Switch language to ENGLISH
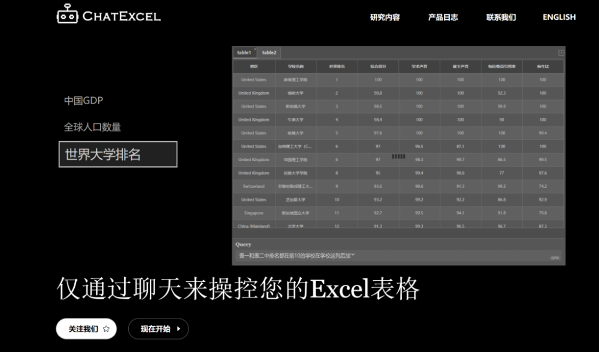The height and width of the screenshot is (352, 599). 559,17
